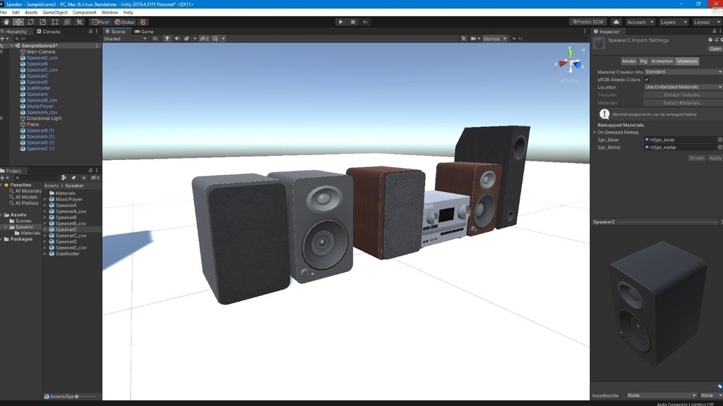The height and width of the screenshot is (406, 723).
Task: Click the Project favorites star icon
Action: pos(83,178)
